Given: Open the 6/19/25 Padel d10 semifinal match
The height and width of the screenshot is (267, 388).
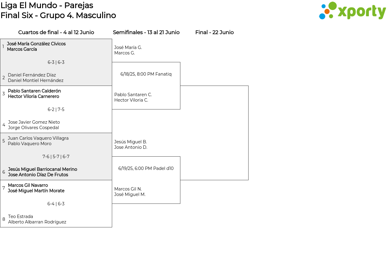Looking at the screenshot, I should 146,168.
